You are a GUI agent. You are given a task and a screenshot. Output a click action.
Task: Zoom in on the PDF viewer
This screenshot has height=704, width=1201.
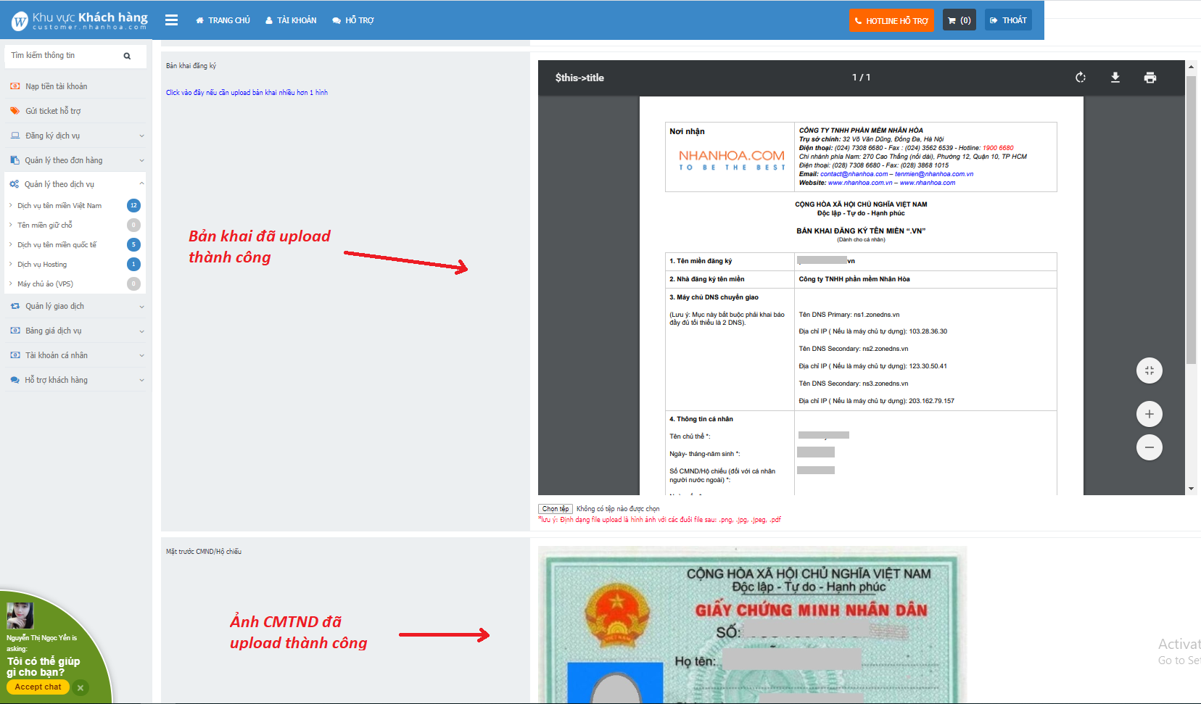pyautogui.click(x=1150, y=414)
